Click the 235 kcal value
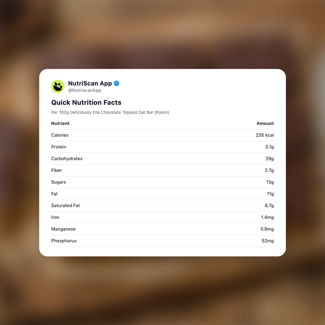325x325 pixels. point(265,135)
